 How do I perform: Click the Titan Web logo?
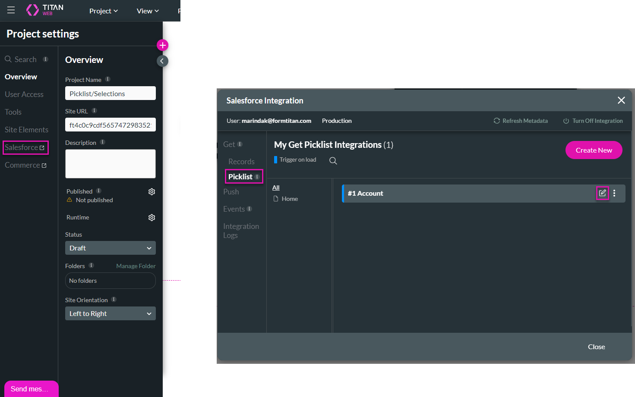coord(45,10)
